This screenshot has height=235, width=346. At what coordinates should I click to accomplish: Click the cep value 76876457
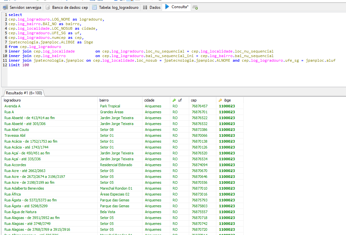pyautogui.click(x=199, y=106)
